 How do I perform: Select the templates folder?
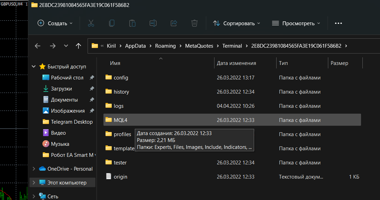(120, 148)
